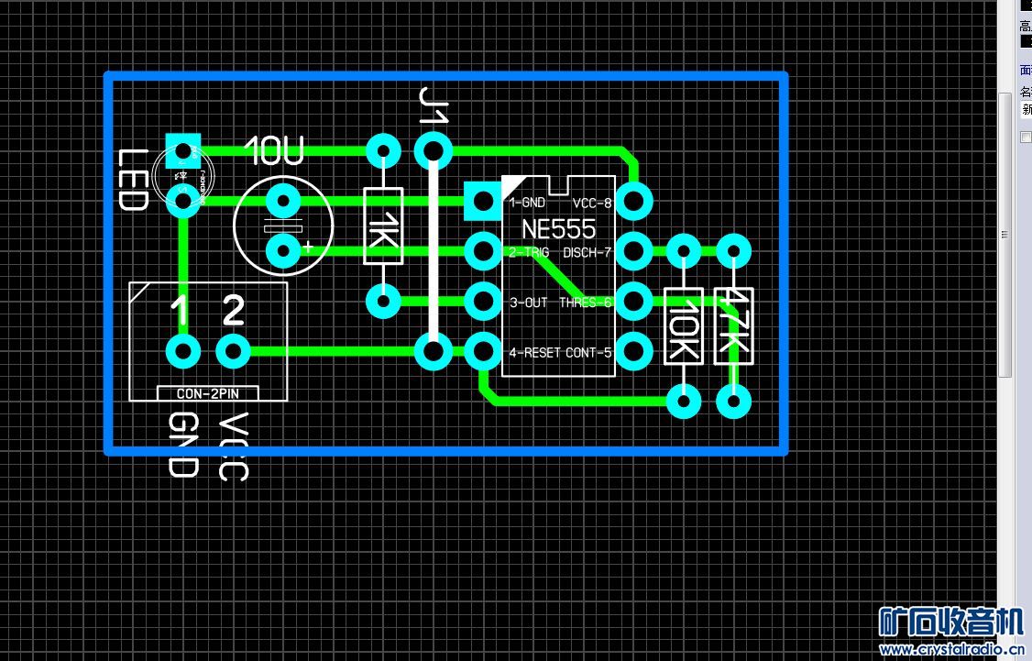Select the bottom pad of J1 jumper
1032x661 pixels.
434,351
